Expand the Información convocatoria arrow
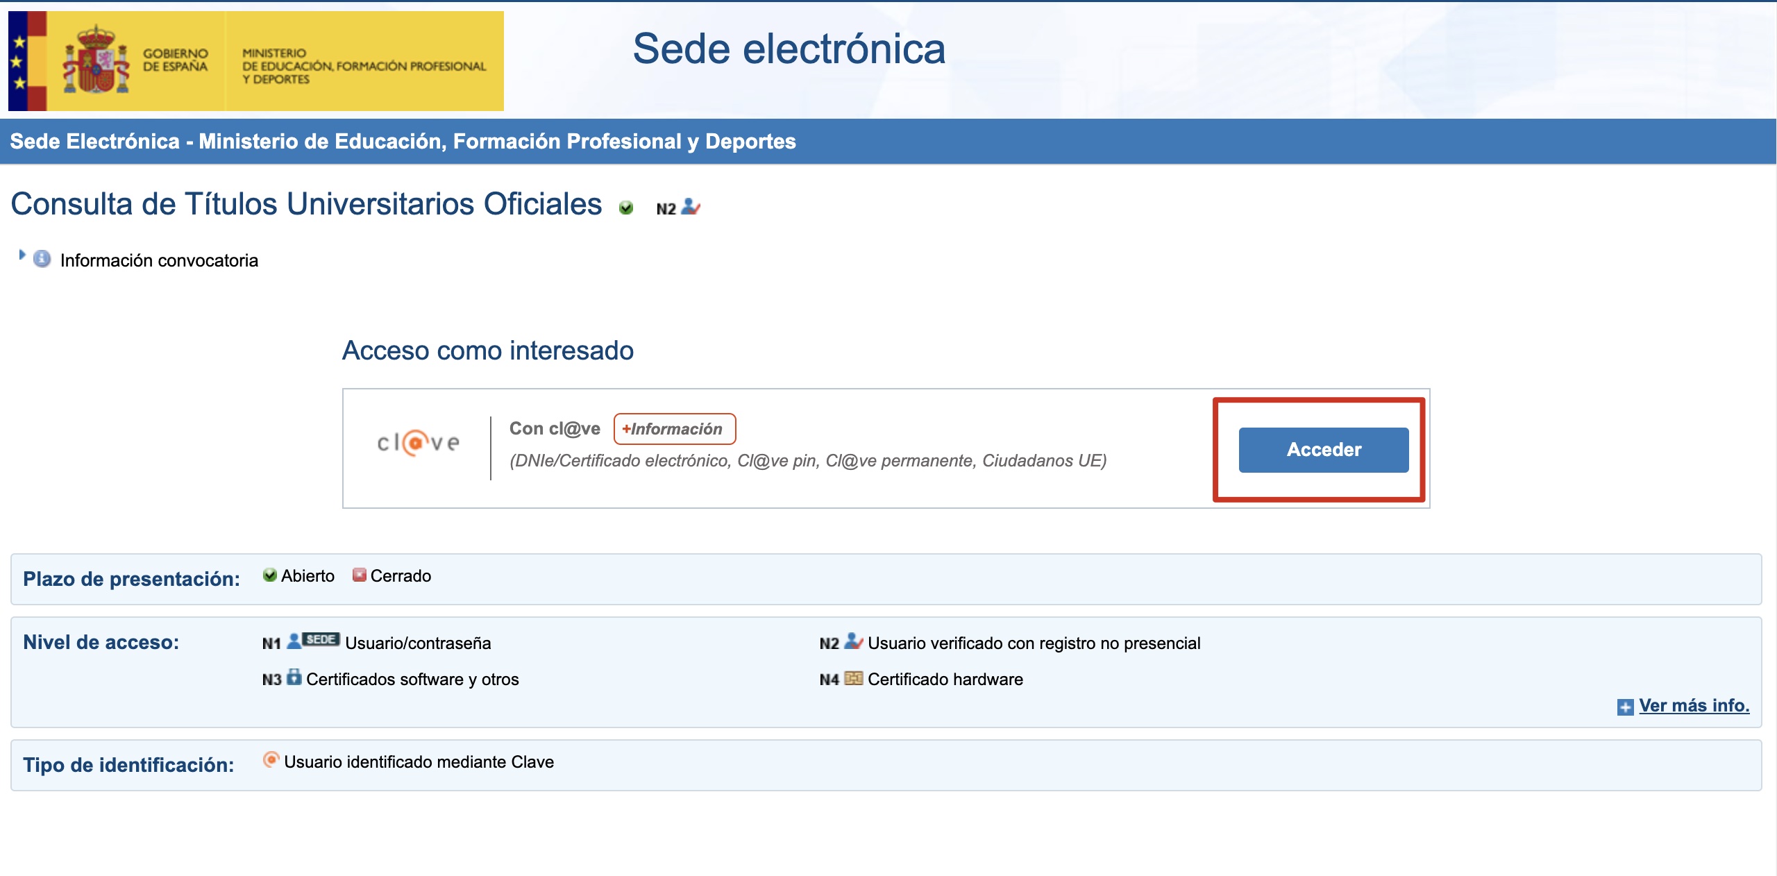Image resolution: width=1777 pixels, height=876 pixels. point(22,255)
